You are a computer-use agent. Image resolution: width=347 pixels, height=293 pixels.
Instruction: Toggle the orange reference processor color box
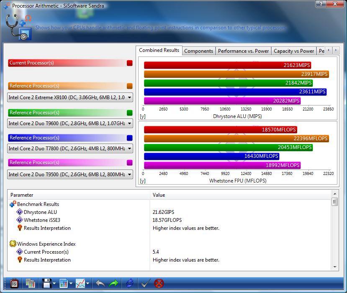(x=130, y=86)
